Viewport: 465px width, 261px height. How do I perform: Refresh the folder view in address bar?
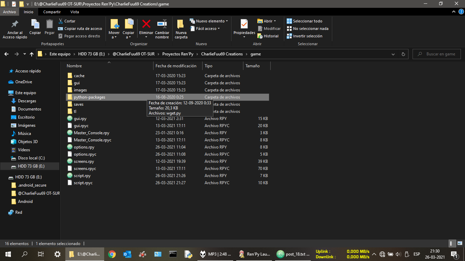[x=403, y=54]
